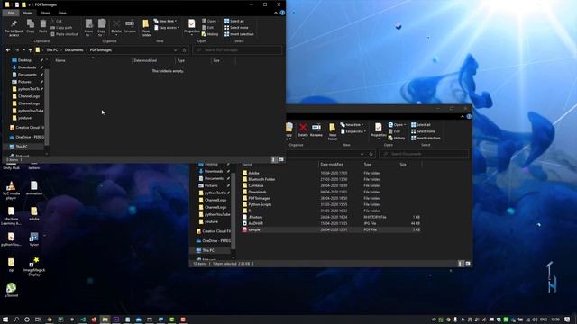Expand Open dropdown in Documents window ribbon
The height and width of the screenshot is (324, 577).
coord(405,125)
